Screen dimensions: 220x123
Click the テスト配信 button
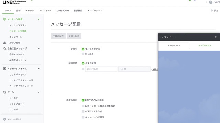[x=74, y=36]
